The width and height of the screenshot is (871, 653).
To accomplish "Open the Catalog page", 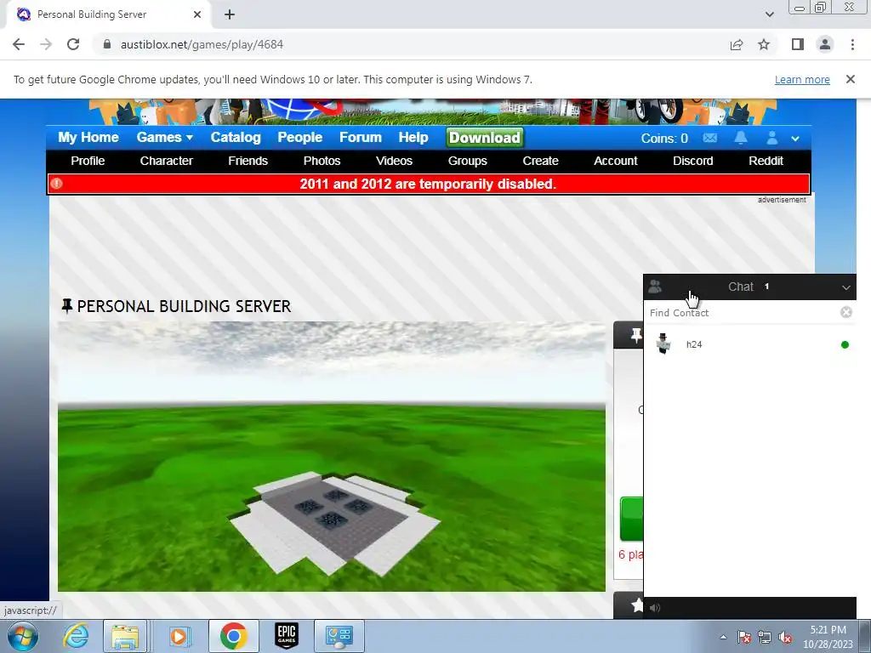I will click(236, 137).
